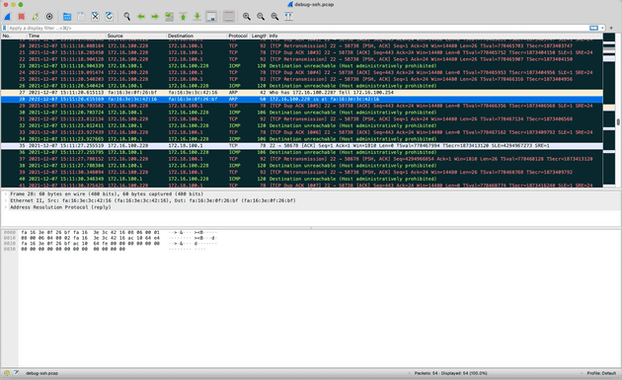
Task: Save this capture file
Action: coord(81,17)
